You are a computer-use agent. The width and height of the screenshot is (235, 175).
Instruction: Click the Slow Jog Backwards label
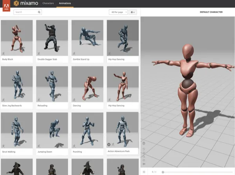click(12, 106)
